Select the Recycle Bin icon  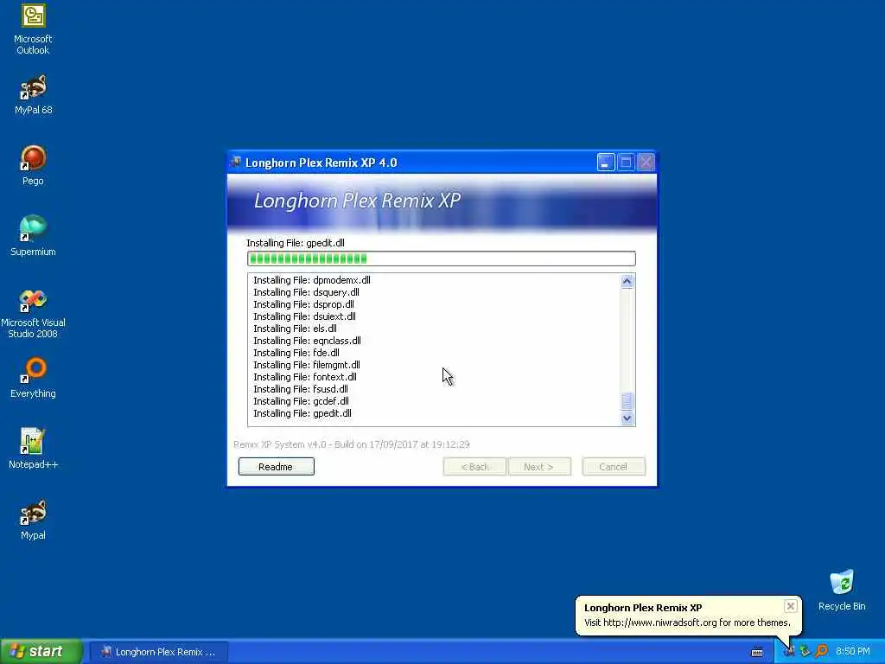point(842,591)
